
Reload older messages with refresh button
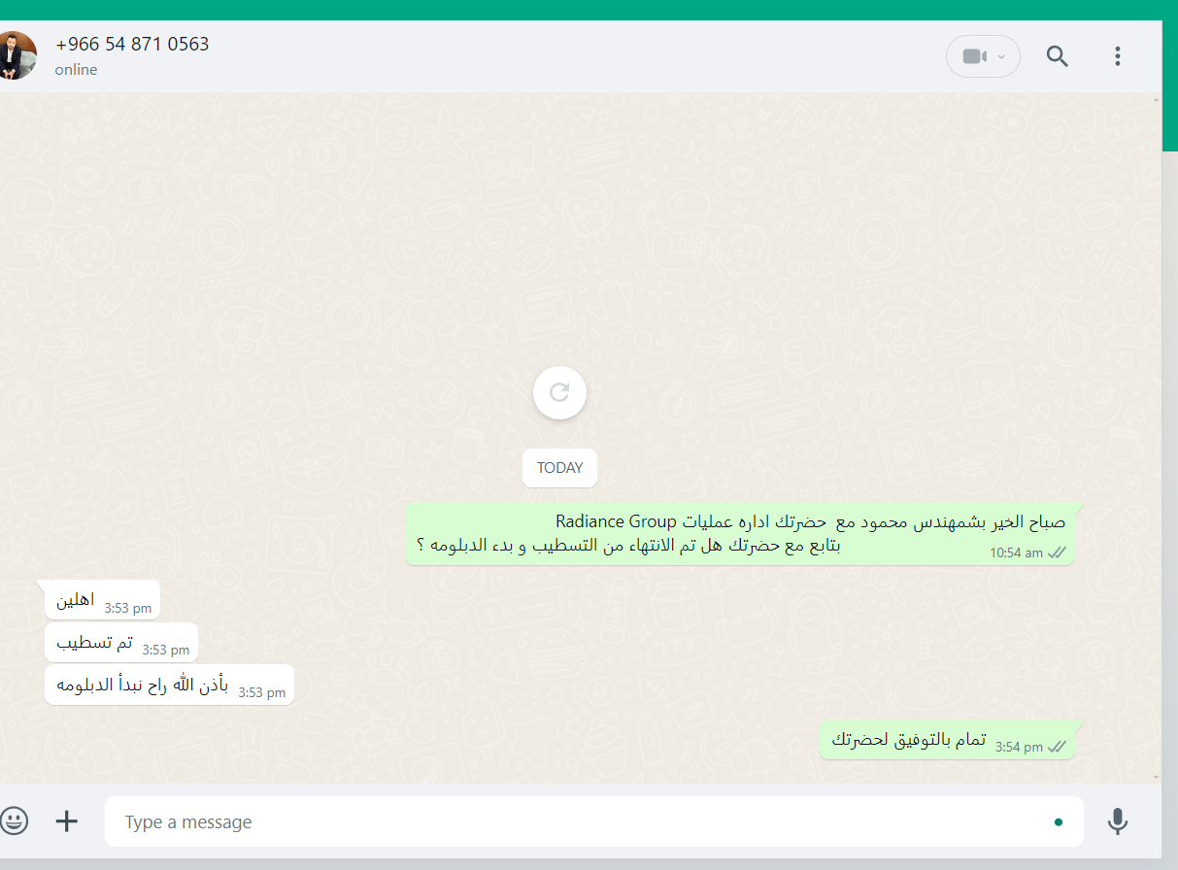[559, 392]
